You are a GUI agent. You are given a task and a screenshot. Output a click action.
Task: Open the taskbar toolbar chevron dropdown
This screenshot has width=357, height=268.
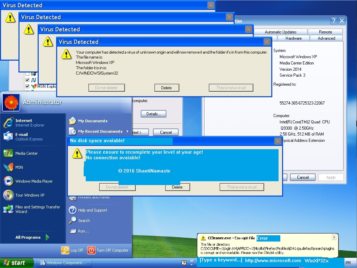191,263
